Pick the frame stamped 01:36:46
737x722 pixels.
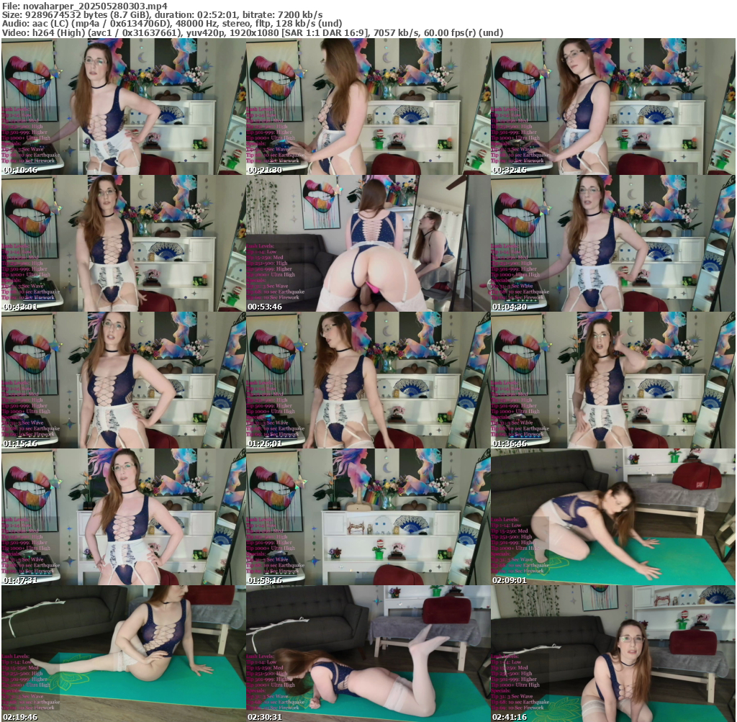(x=612, y=380)
